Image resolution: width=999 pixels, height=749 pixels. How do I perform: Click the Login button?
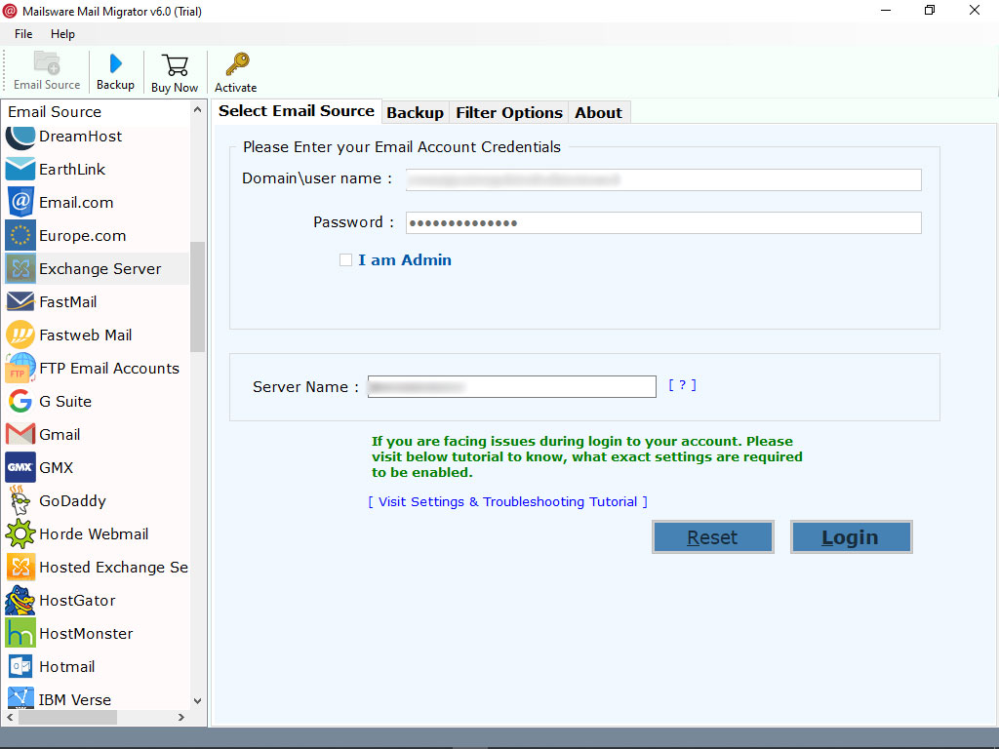coord(851,537)
